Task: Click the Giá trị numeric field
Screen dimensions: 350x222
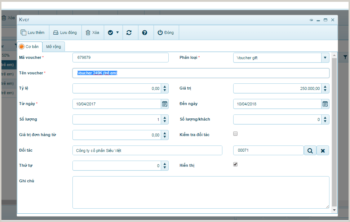Action: pos(278,88)
